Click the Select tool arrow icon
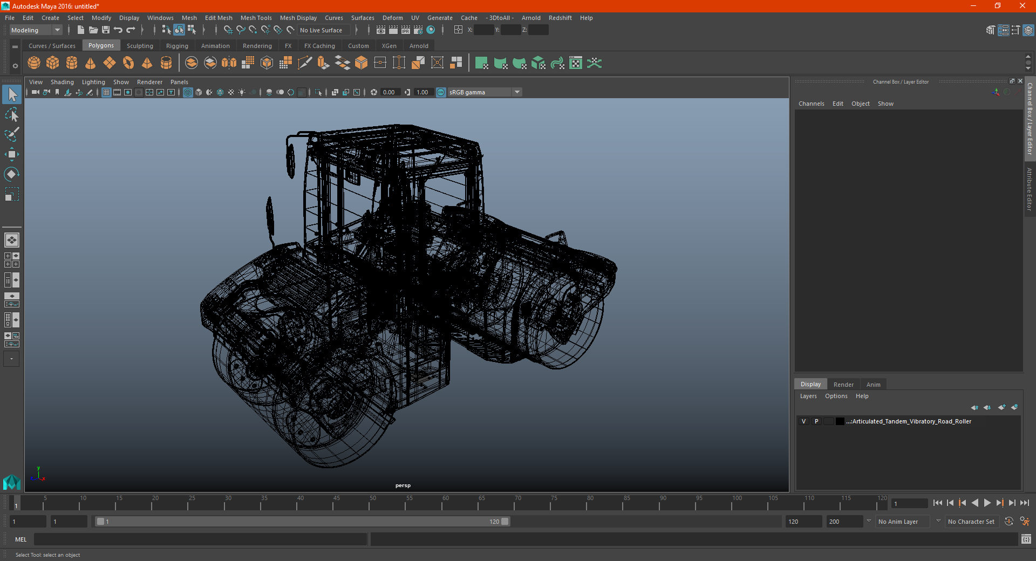 point(11,94)
